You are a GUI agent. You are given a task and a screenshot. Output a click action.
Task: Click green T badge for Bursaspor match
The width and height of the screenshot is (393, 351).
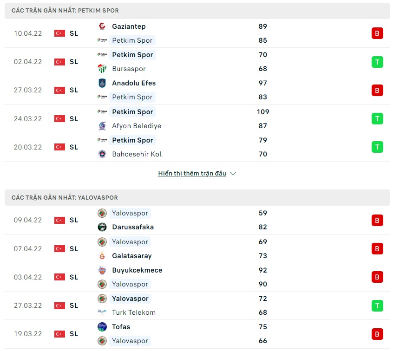tap(377, 62)
